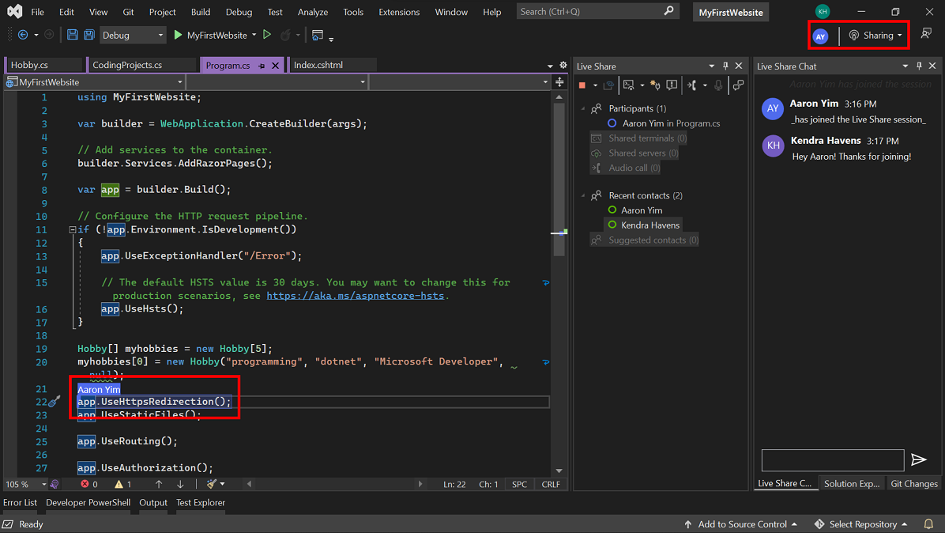Toggle the CRLF line ending indicator
This screenshot has height=533, width=945.
pos(551,484)
